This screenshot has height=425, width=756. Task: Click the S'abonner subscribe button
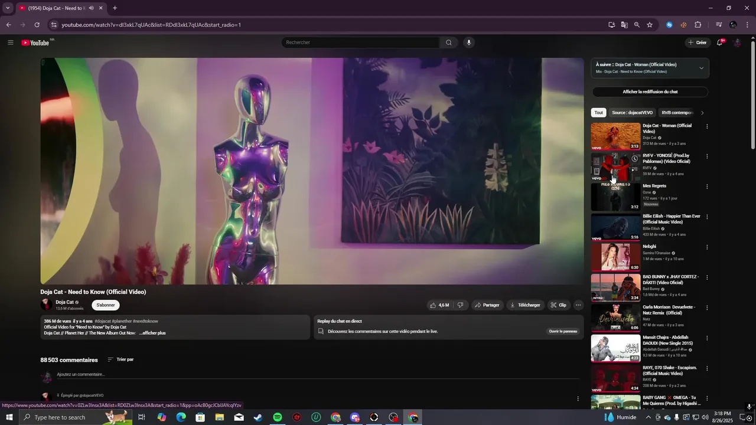(x=106, y=305)
